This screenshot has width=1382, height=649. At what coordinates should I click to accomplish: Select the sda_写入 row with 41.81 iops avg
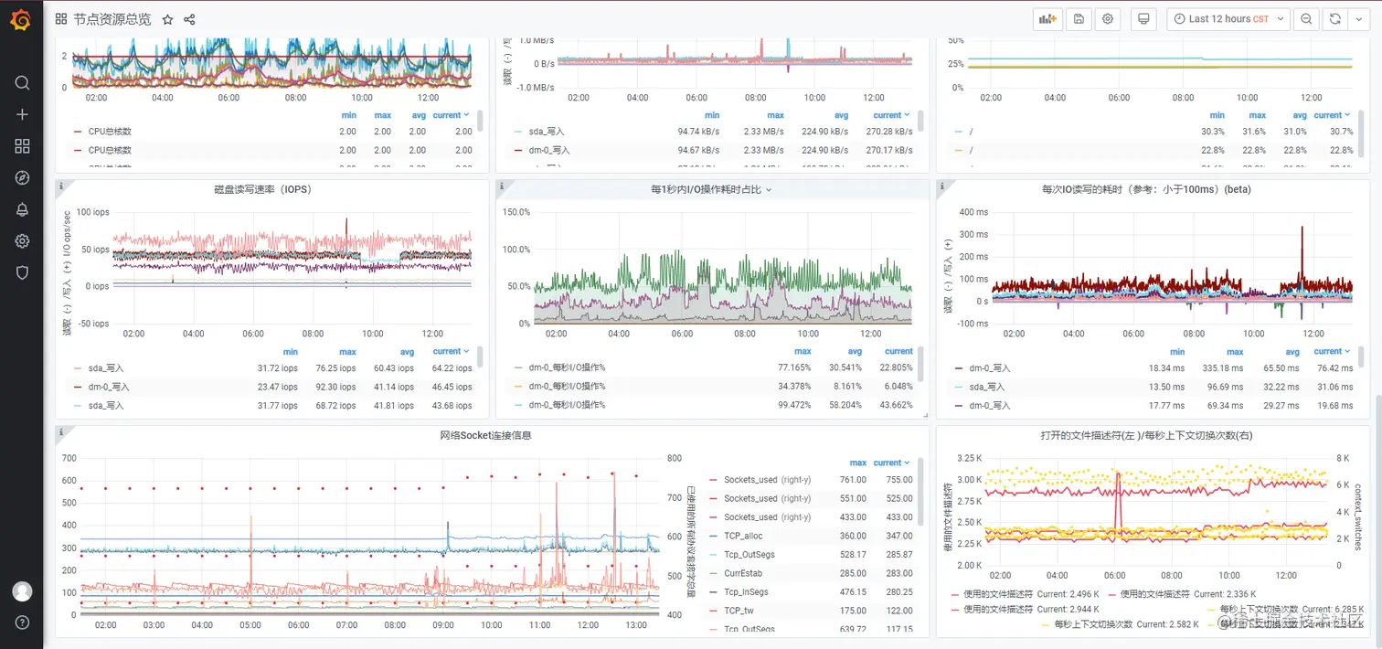coord(272,405)
